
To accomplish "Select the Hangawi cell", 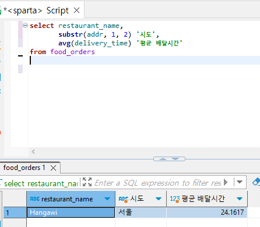I will 71,212.
